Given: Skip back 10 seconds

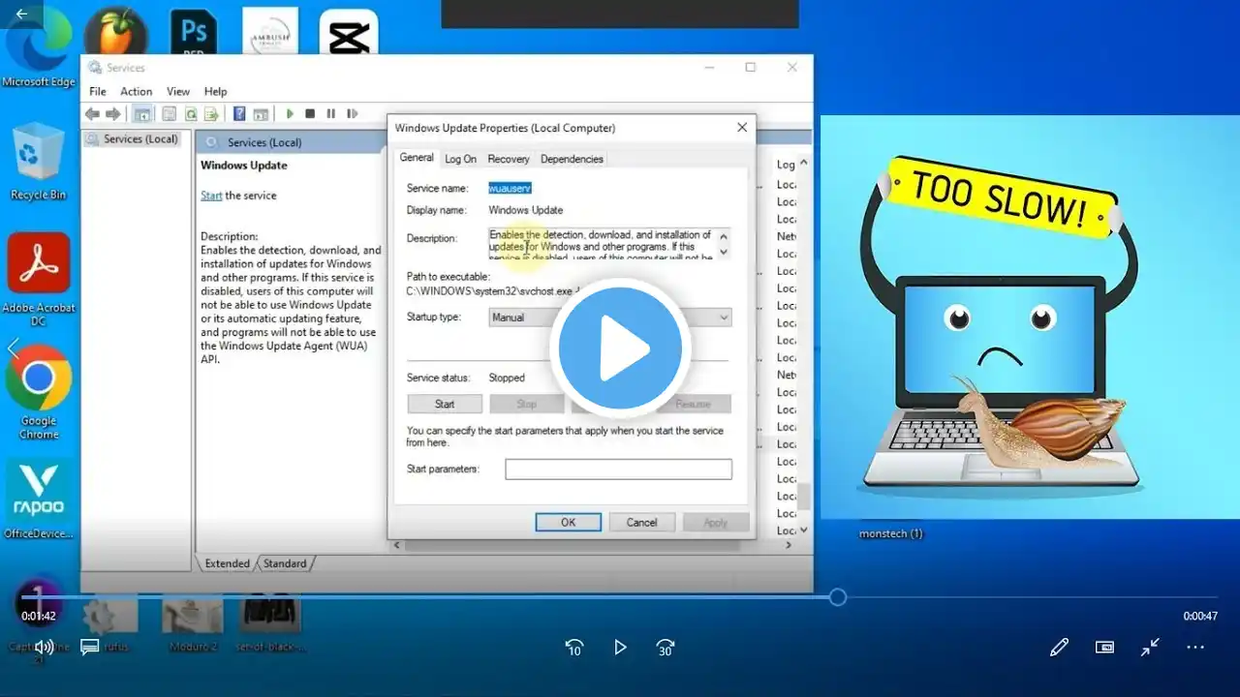Looking at the screenshot, I should tap(573, 647).
